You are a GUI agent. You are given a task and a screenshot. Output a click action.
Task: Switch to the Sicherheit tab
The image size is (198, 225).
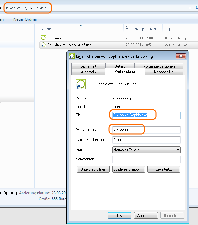(88, 66)
